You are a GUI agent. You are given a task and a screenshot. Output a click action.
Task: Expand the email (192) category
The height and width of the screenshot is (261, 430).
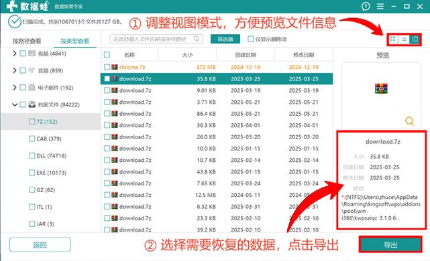[x=15, y=88]
